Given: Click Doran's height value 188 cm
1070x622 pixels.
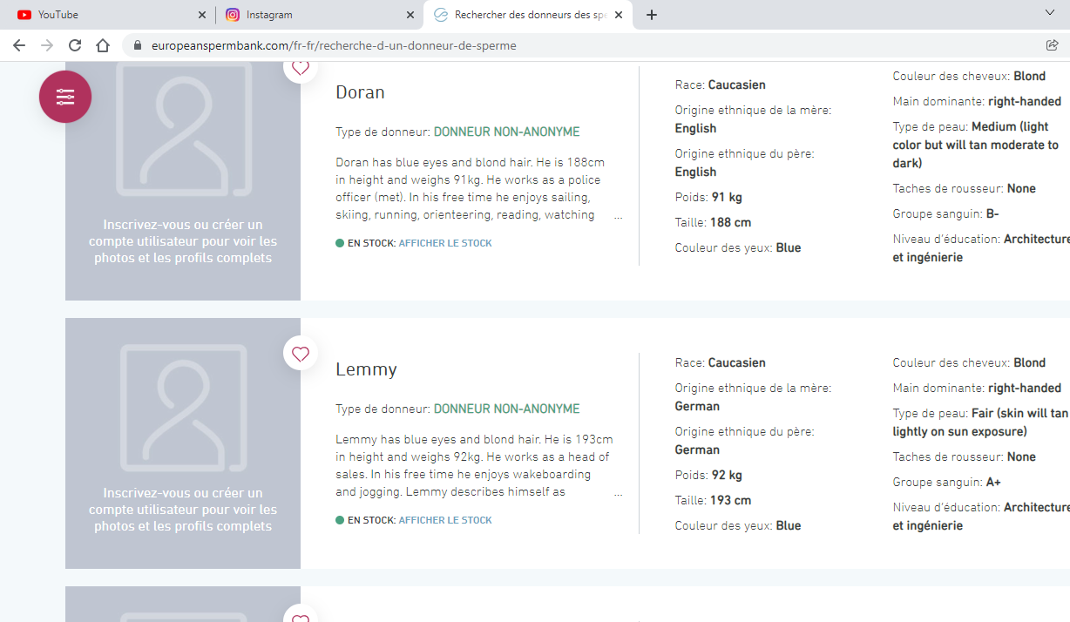Looking at the screenshot, I should (730, 223).
